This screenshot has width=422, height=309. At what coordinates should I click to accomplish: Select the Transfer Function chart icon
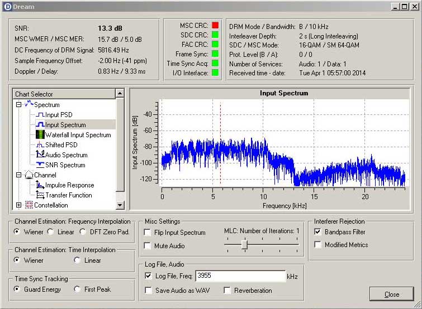(40, 195)
